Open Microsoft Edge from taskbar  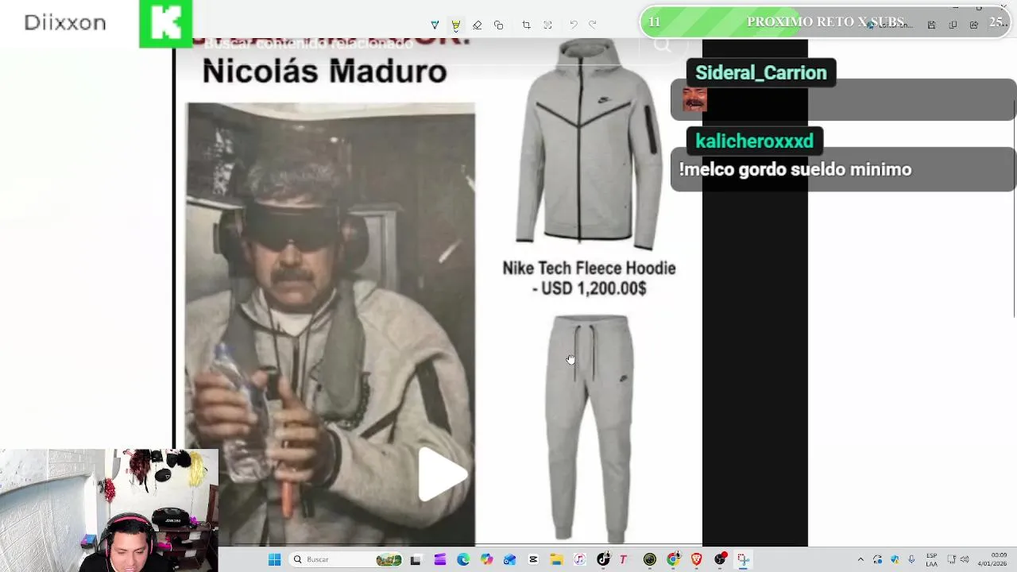pyautogui.click(x=463, y=559)
